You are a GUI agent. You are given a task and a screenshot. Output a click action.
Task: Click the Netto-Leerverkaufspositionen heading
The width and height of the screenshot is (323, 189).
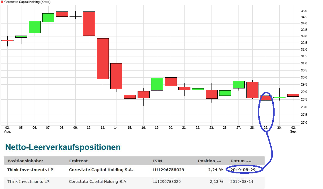(x=63, y=147)
